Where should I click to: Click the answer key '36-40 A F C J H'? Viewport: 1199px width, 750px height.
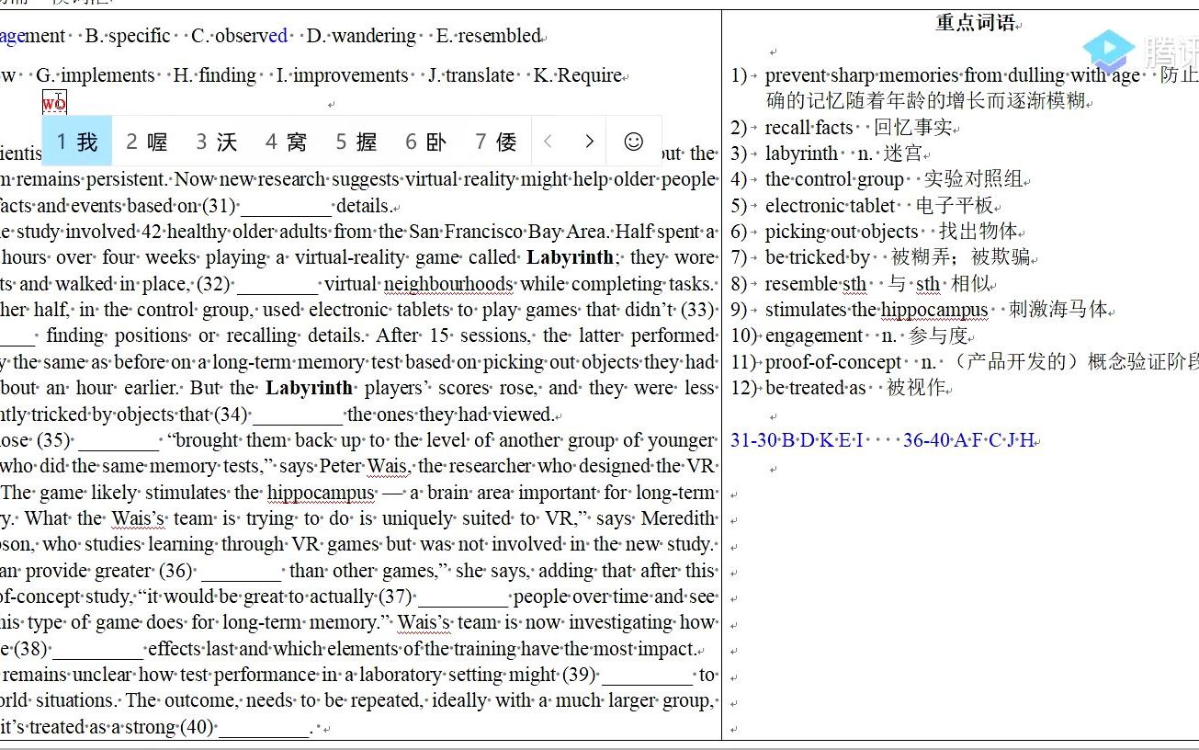[968, 440]
